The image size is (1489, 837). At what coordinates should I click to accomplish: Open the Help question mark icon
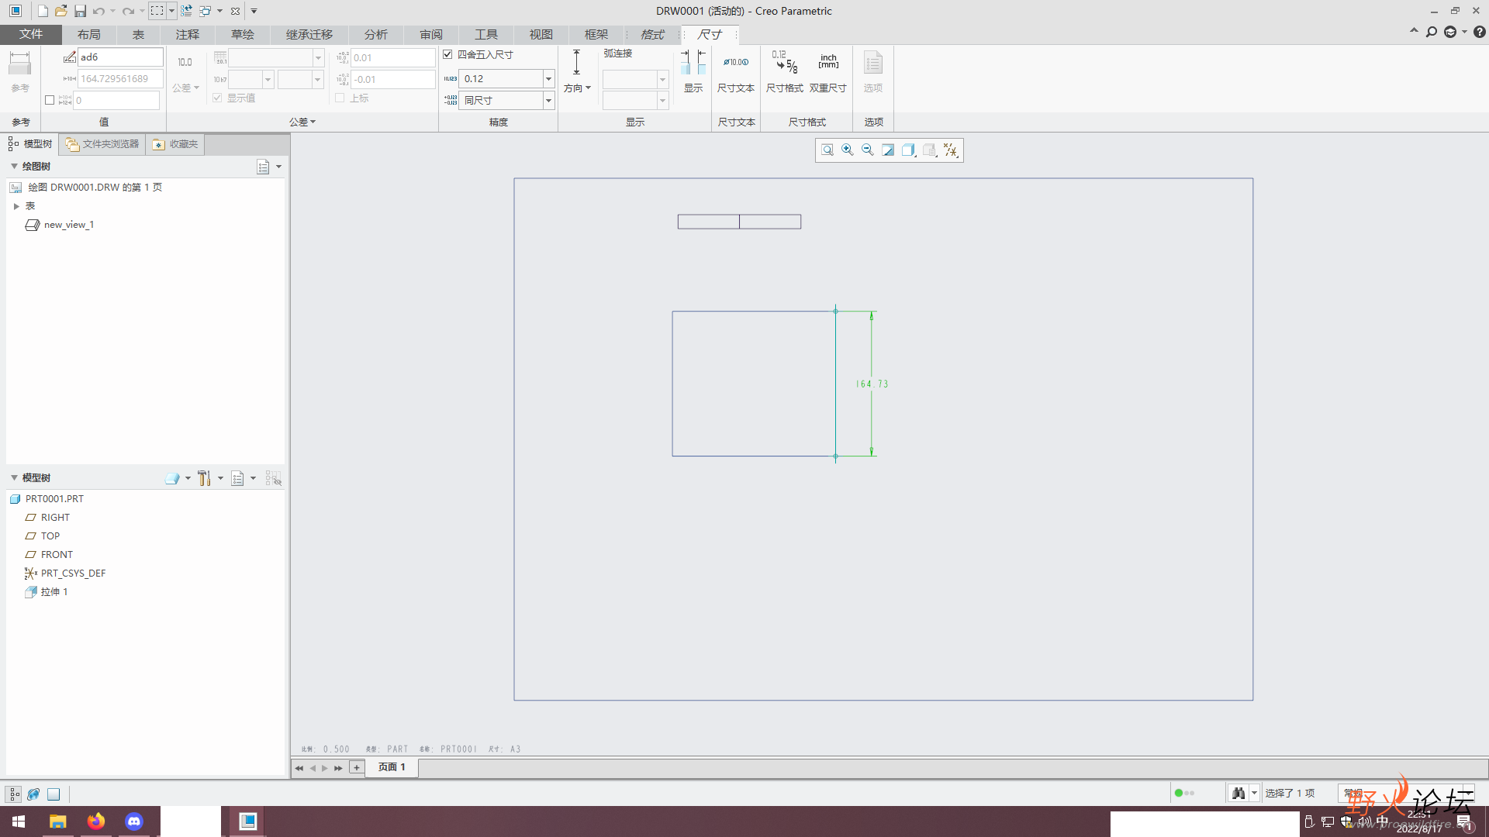(1480, 32)
